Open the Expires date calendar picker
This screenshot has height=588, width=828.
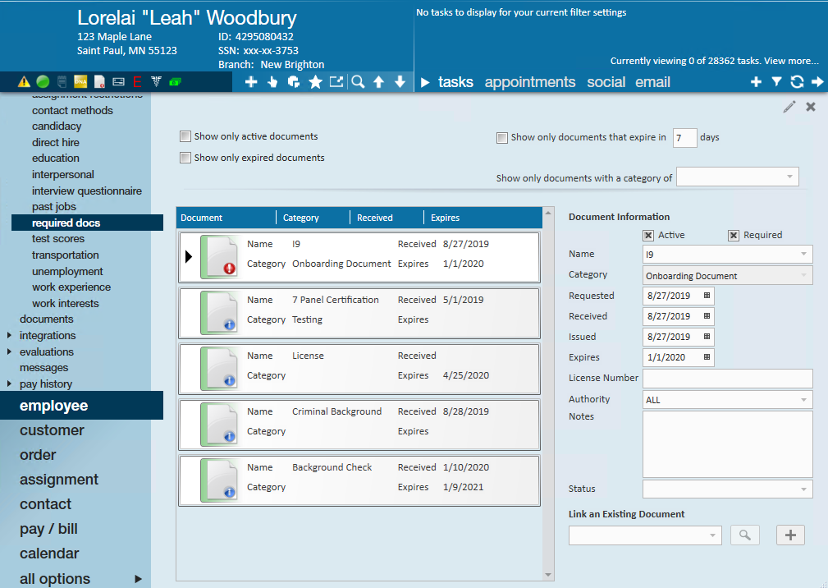point(707,358)
